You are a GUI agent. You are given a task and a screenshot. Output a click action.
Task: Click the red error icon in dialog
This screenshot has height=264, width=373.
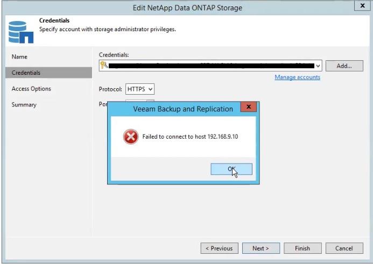coord(131,137)
